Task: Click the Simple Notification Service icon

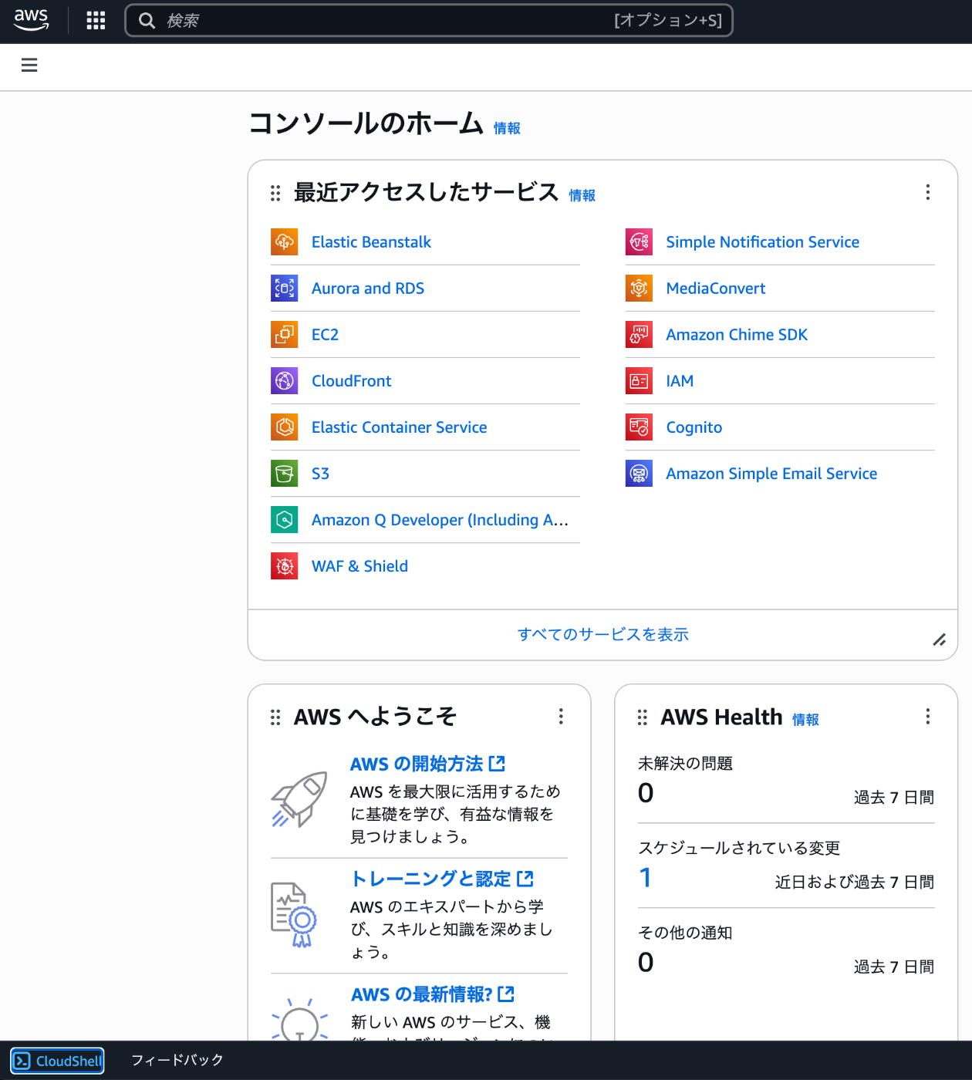Action: 639,242
